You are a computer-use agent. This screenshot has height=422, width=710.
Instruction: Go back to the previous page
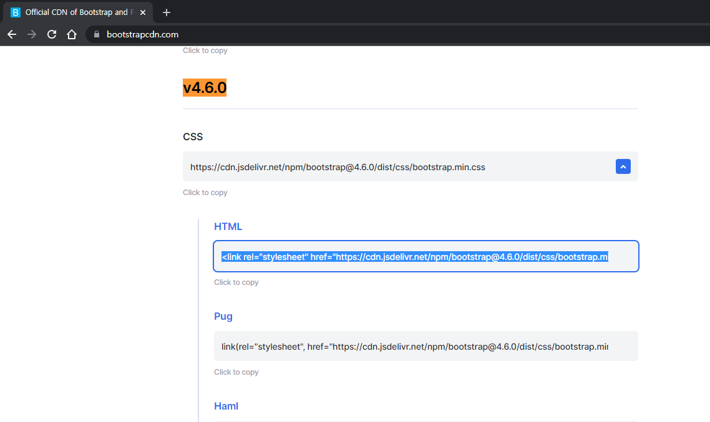click(12, 34)
